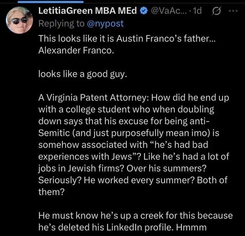Click the line 'looks like a good guy.'
The image size is (245, 236).
[x=83, y=74]
